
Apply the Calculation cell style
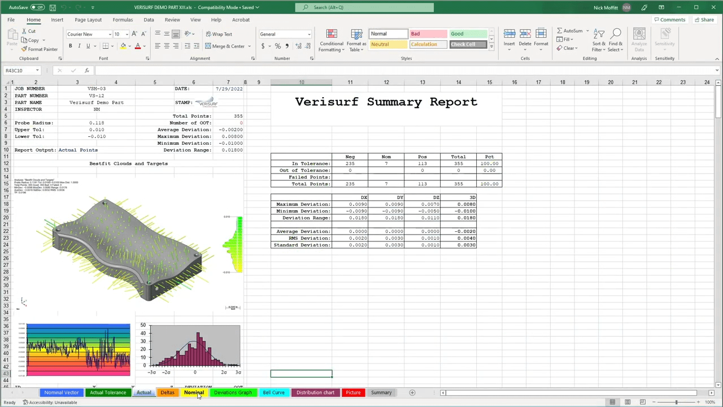[428, 44]
